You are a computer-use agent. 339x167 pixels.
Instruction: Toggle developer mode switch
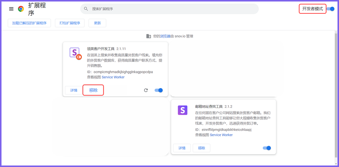[330, 9]
